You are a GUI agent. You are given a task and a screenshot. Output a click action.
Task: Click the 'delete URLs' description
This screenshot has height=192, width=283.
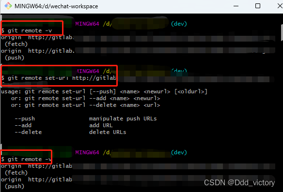[x=108, y=132]
